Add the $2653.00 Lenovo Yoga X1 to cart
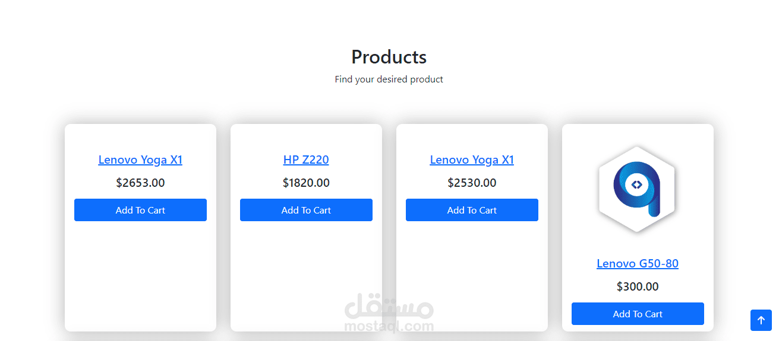This screenshot has width=779, height=341. pos(140,210)
